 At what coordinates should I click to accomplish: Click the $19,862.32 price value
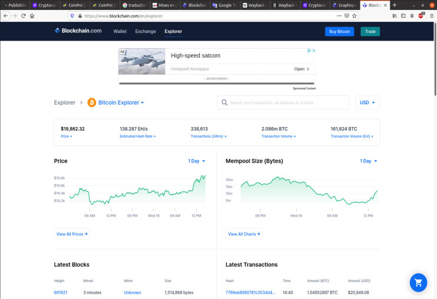coord(73,129)
